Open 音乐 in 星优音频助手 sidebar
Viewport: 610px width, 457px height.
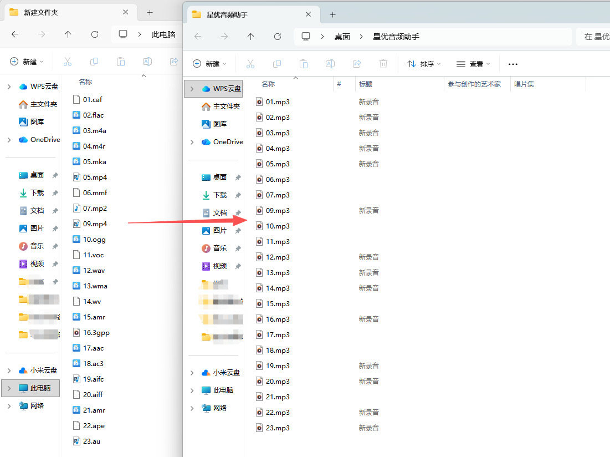pyautogui.click(x=220, y=248)
